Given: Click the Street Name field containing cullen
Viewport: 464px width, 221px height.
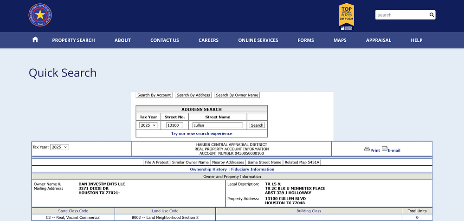Looking at the screenshot, I should [218, 125].
